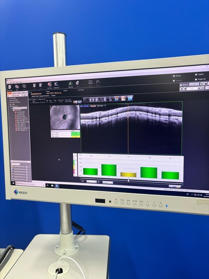Toggle the Interlock checkbox
209x279 pixels.
(181, 85)
